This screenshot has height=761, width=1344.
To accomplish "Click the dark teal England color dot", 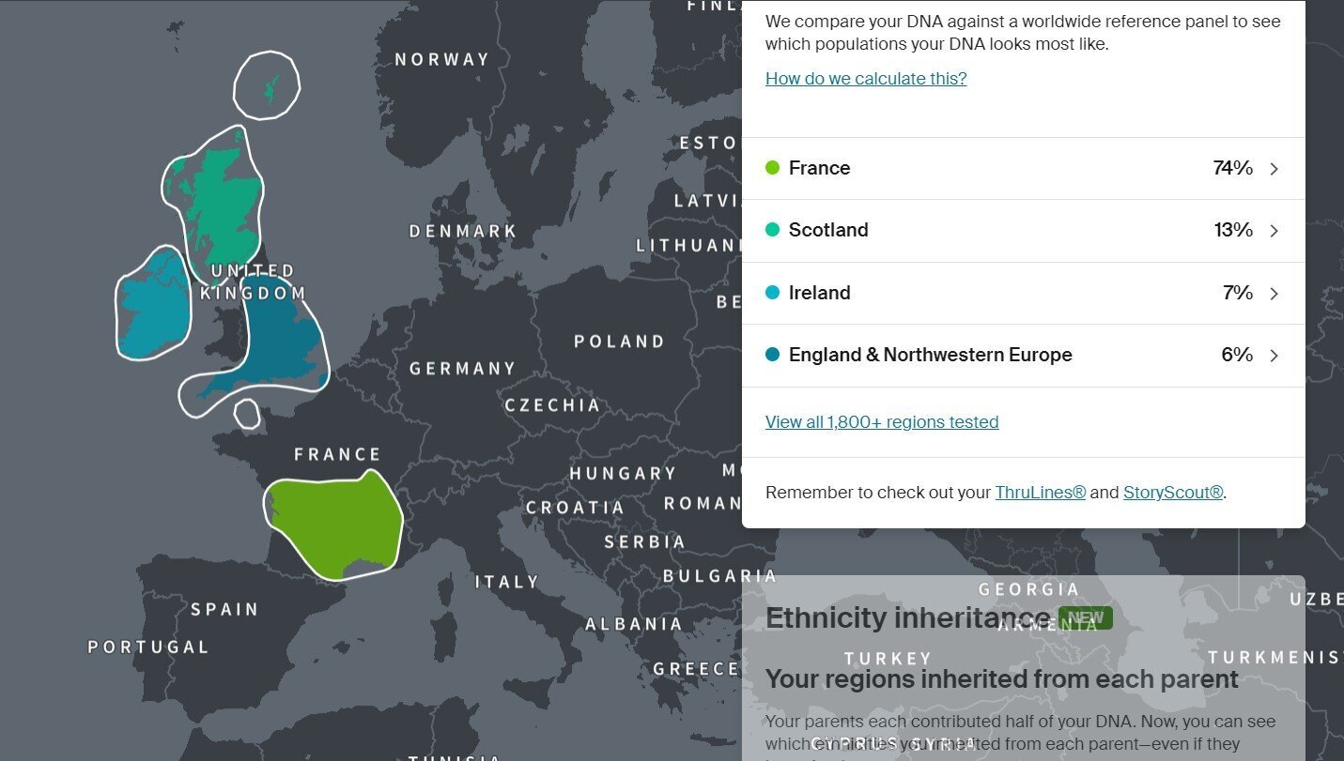I will 773,355.
